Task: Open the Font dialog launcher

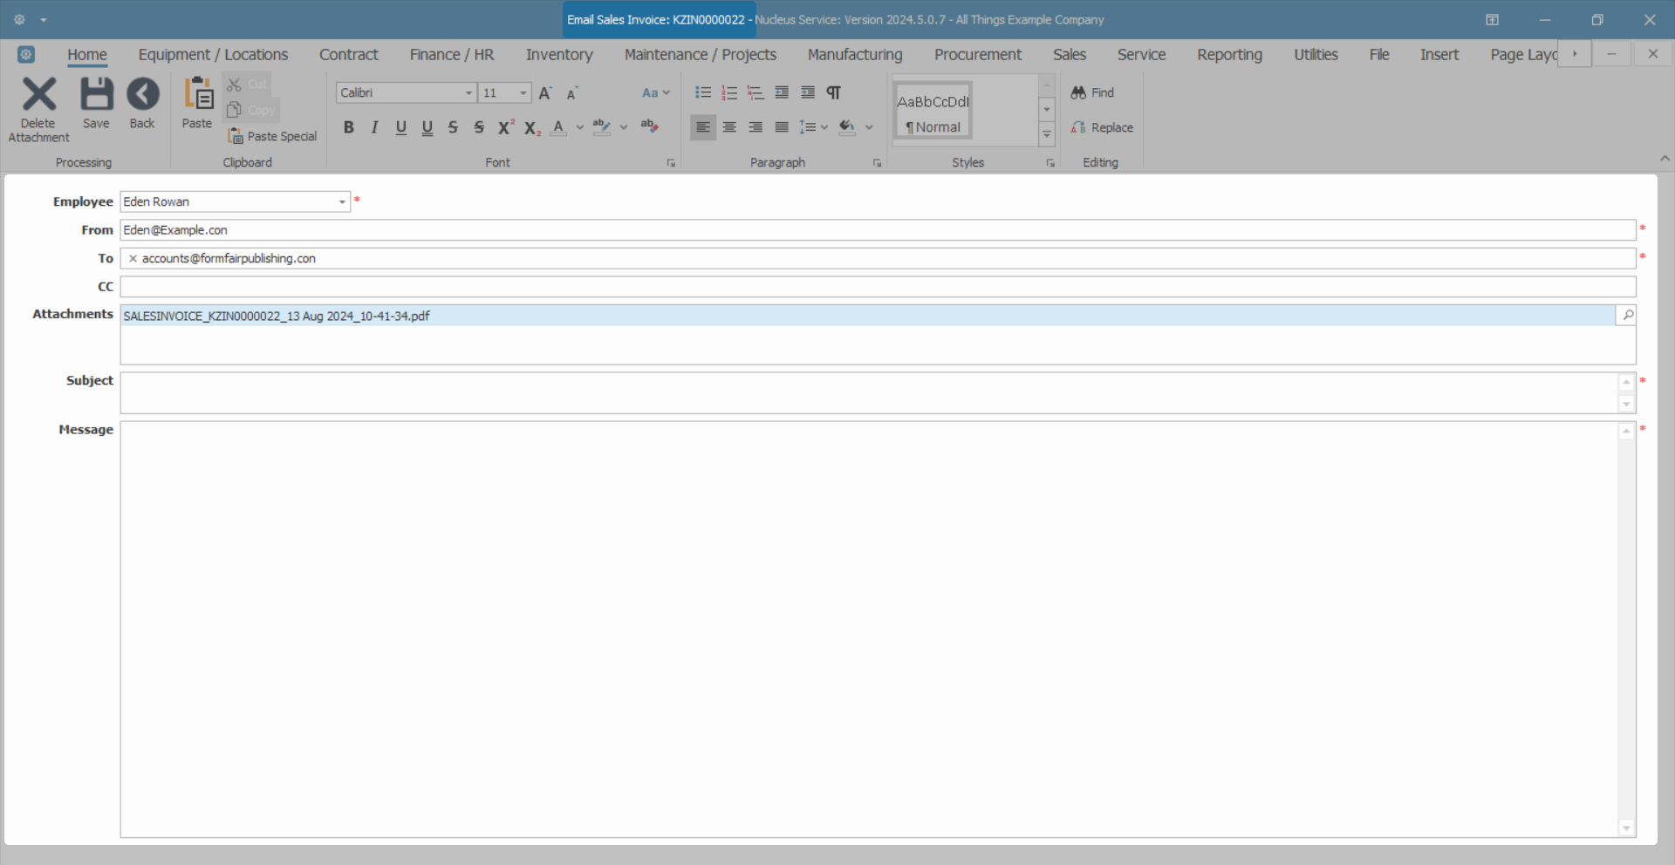Action: coord(671,163)
